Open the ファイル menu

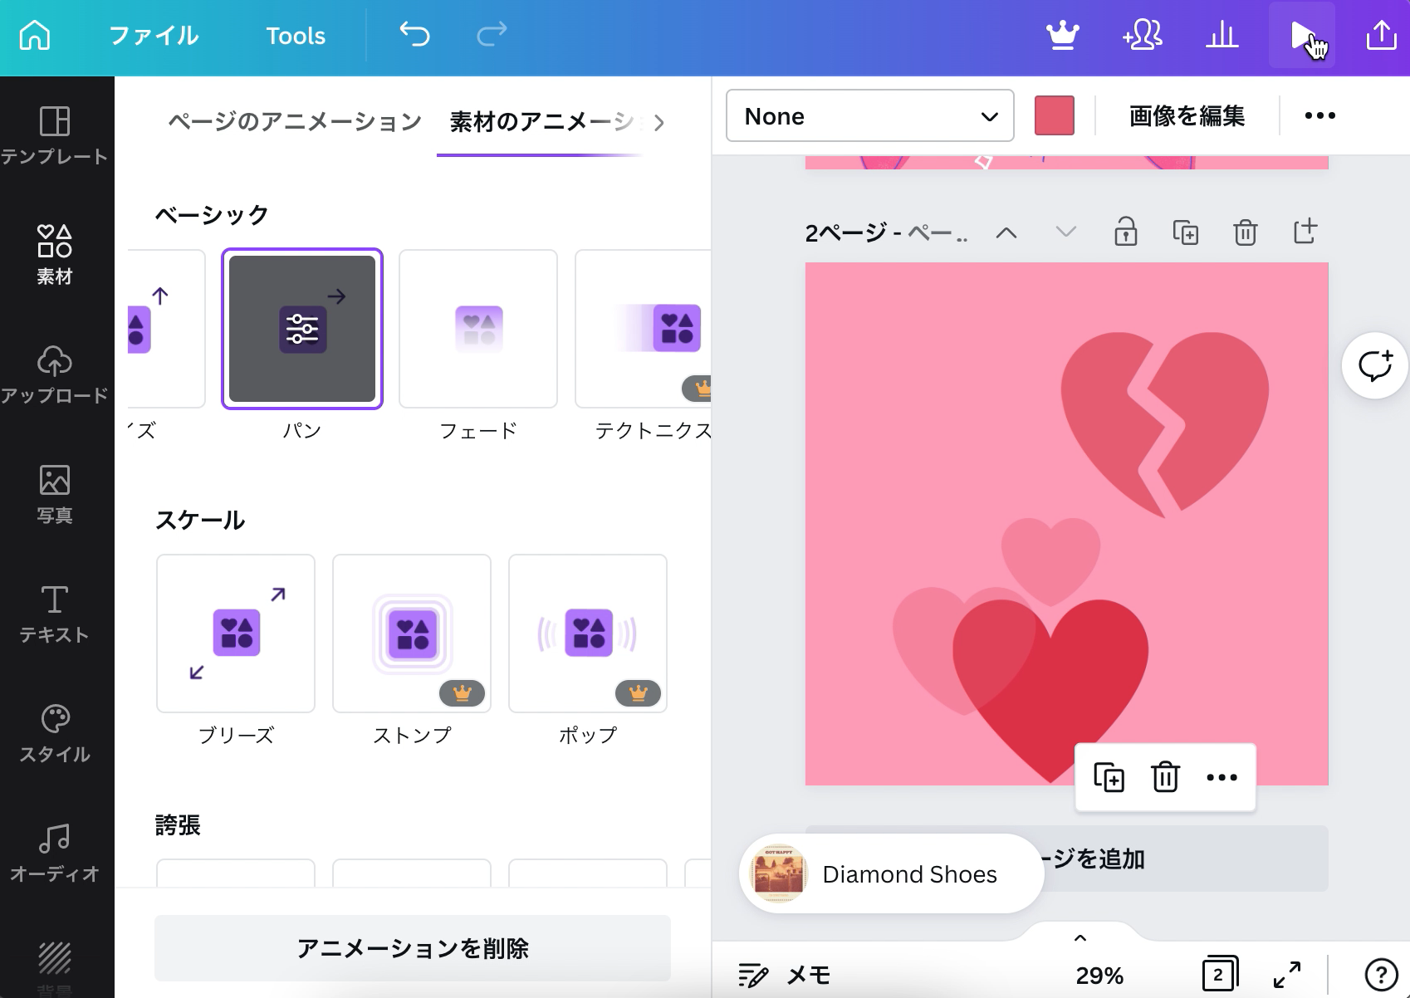(x=154, y=36)
